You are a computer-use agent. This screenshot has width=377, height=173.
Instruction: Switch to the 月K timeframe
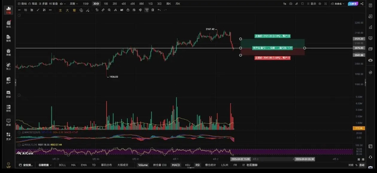178,4
